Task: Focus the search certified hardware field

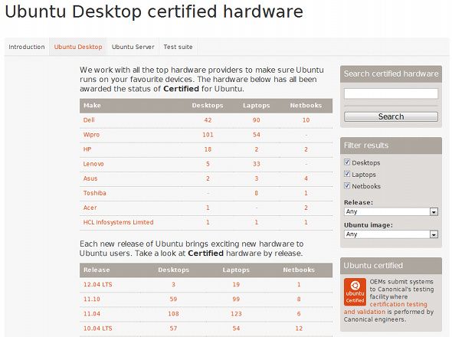Action: 391,93
